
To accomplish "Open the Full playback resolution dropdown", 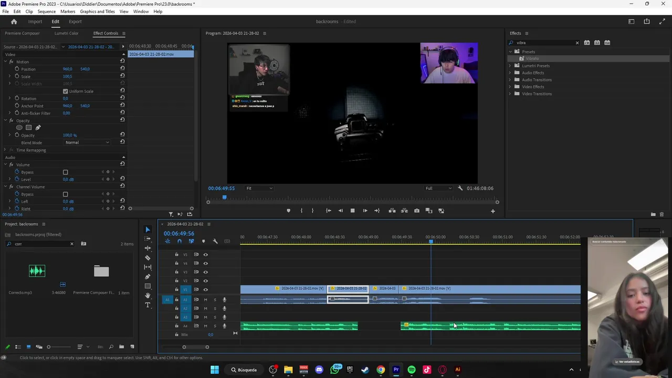I will click(x=438, y=188).
